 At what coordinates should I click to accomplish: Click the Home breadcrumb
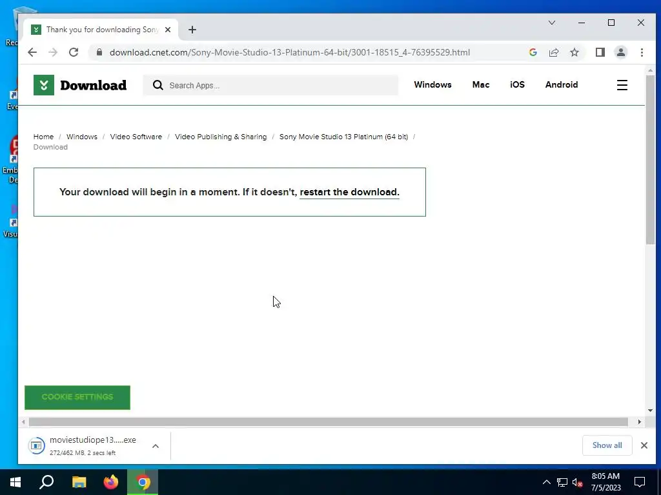43,137
